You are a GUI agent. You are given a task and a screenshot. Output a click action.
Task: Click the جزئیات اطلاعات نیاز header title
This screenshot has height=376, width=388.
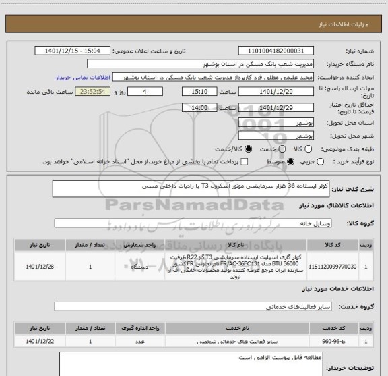click(x=344, y=24)
